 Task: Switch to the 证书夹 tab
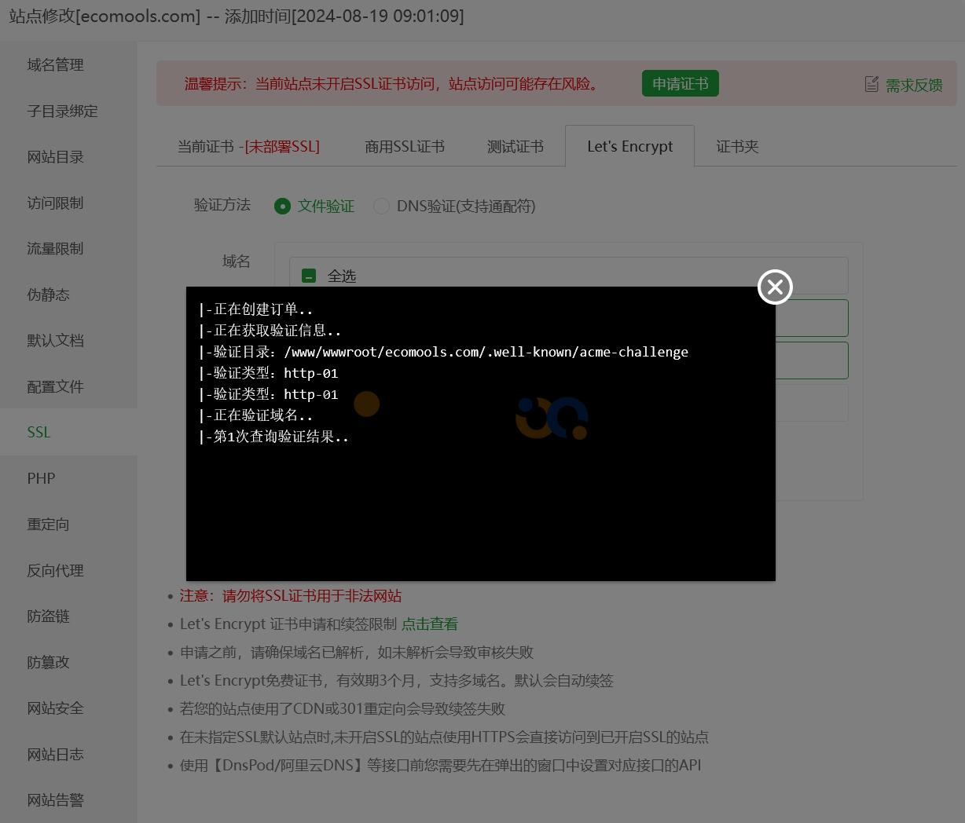pyautogui.click(x=737, y=146)
